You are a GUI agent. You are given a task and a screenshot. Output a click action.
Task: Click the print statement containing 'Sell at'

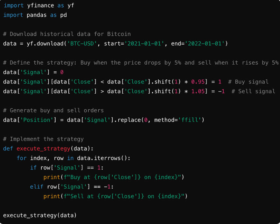[115, 196]
